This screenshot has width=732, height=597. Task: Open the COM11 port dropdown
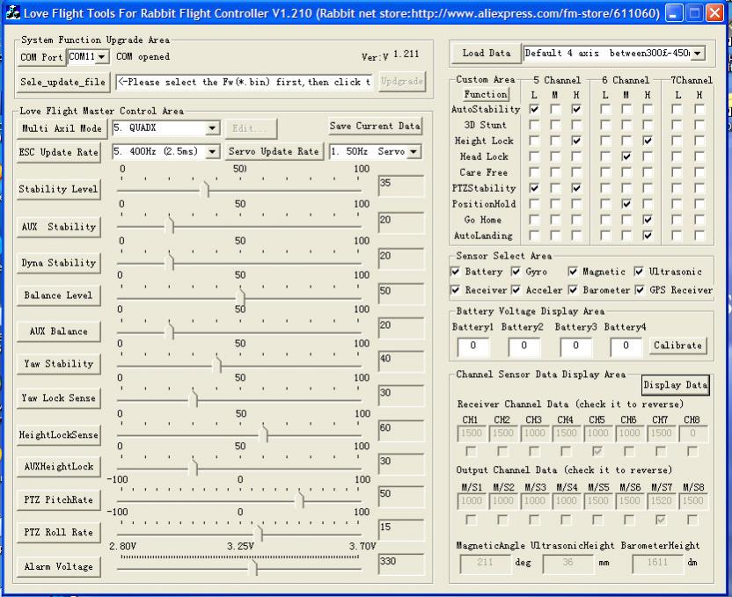[102, 57]
